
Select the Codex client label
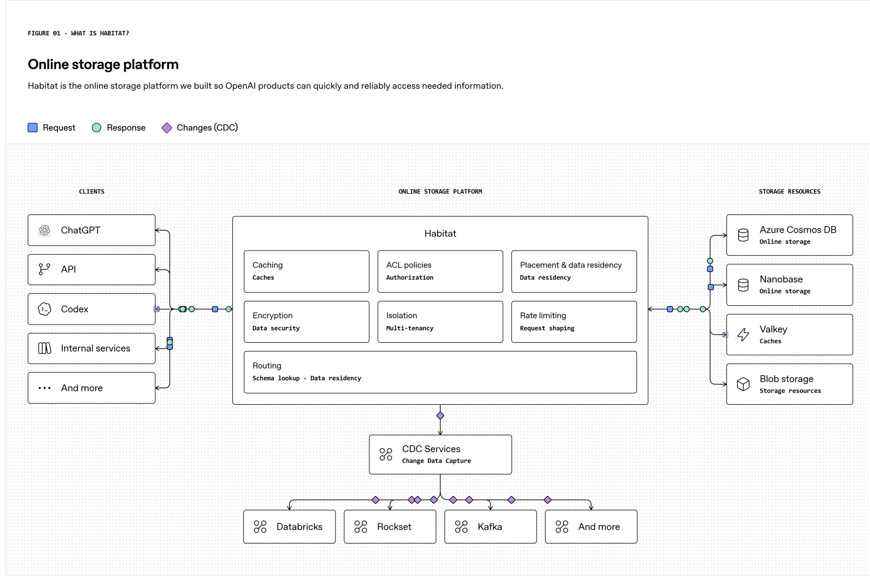point(74,309)
